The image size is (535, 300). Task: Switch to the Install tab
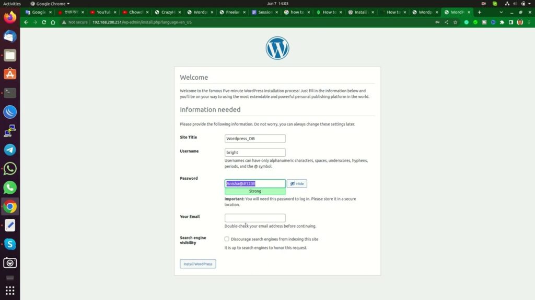coord(360,12)
